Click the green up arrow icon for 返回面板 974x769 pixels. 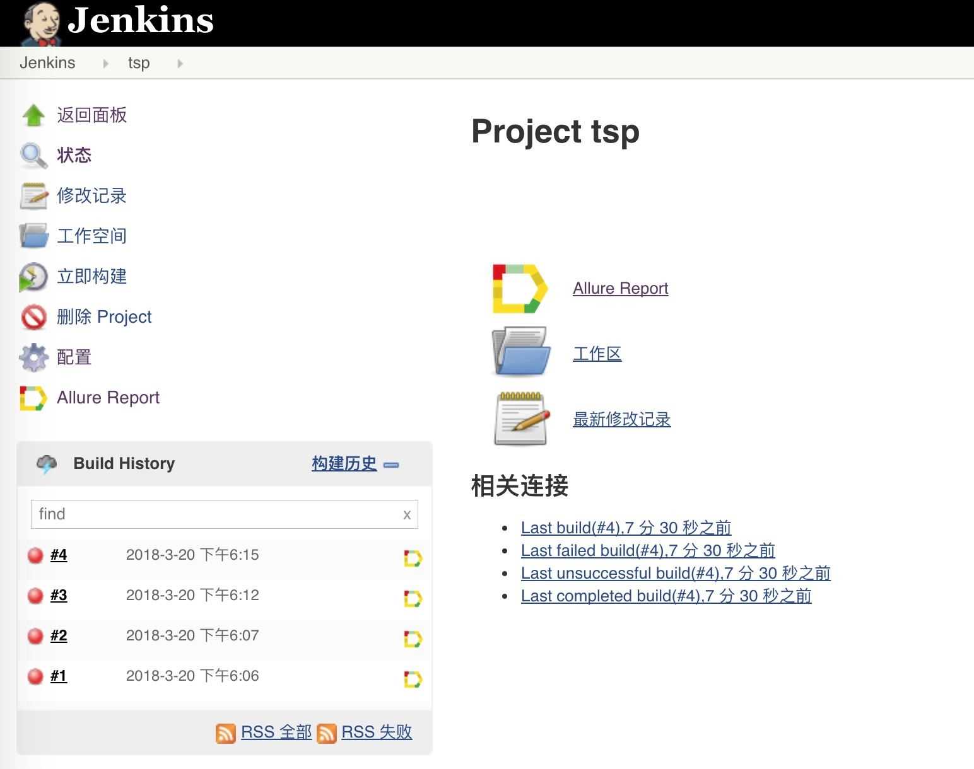pyautogui.click(x=33, y=115)
